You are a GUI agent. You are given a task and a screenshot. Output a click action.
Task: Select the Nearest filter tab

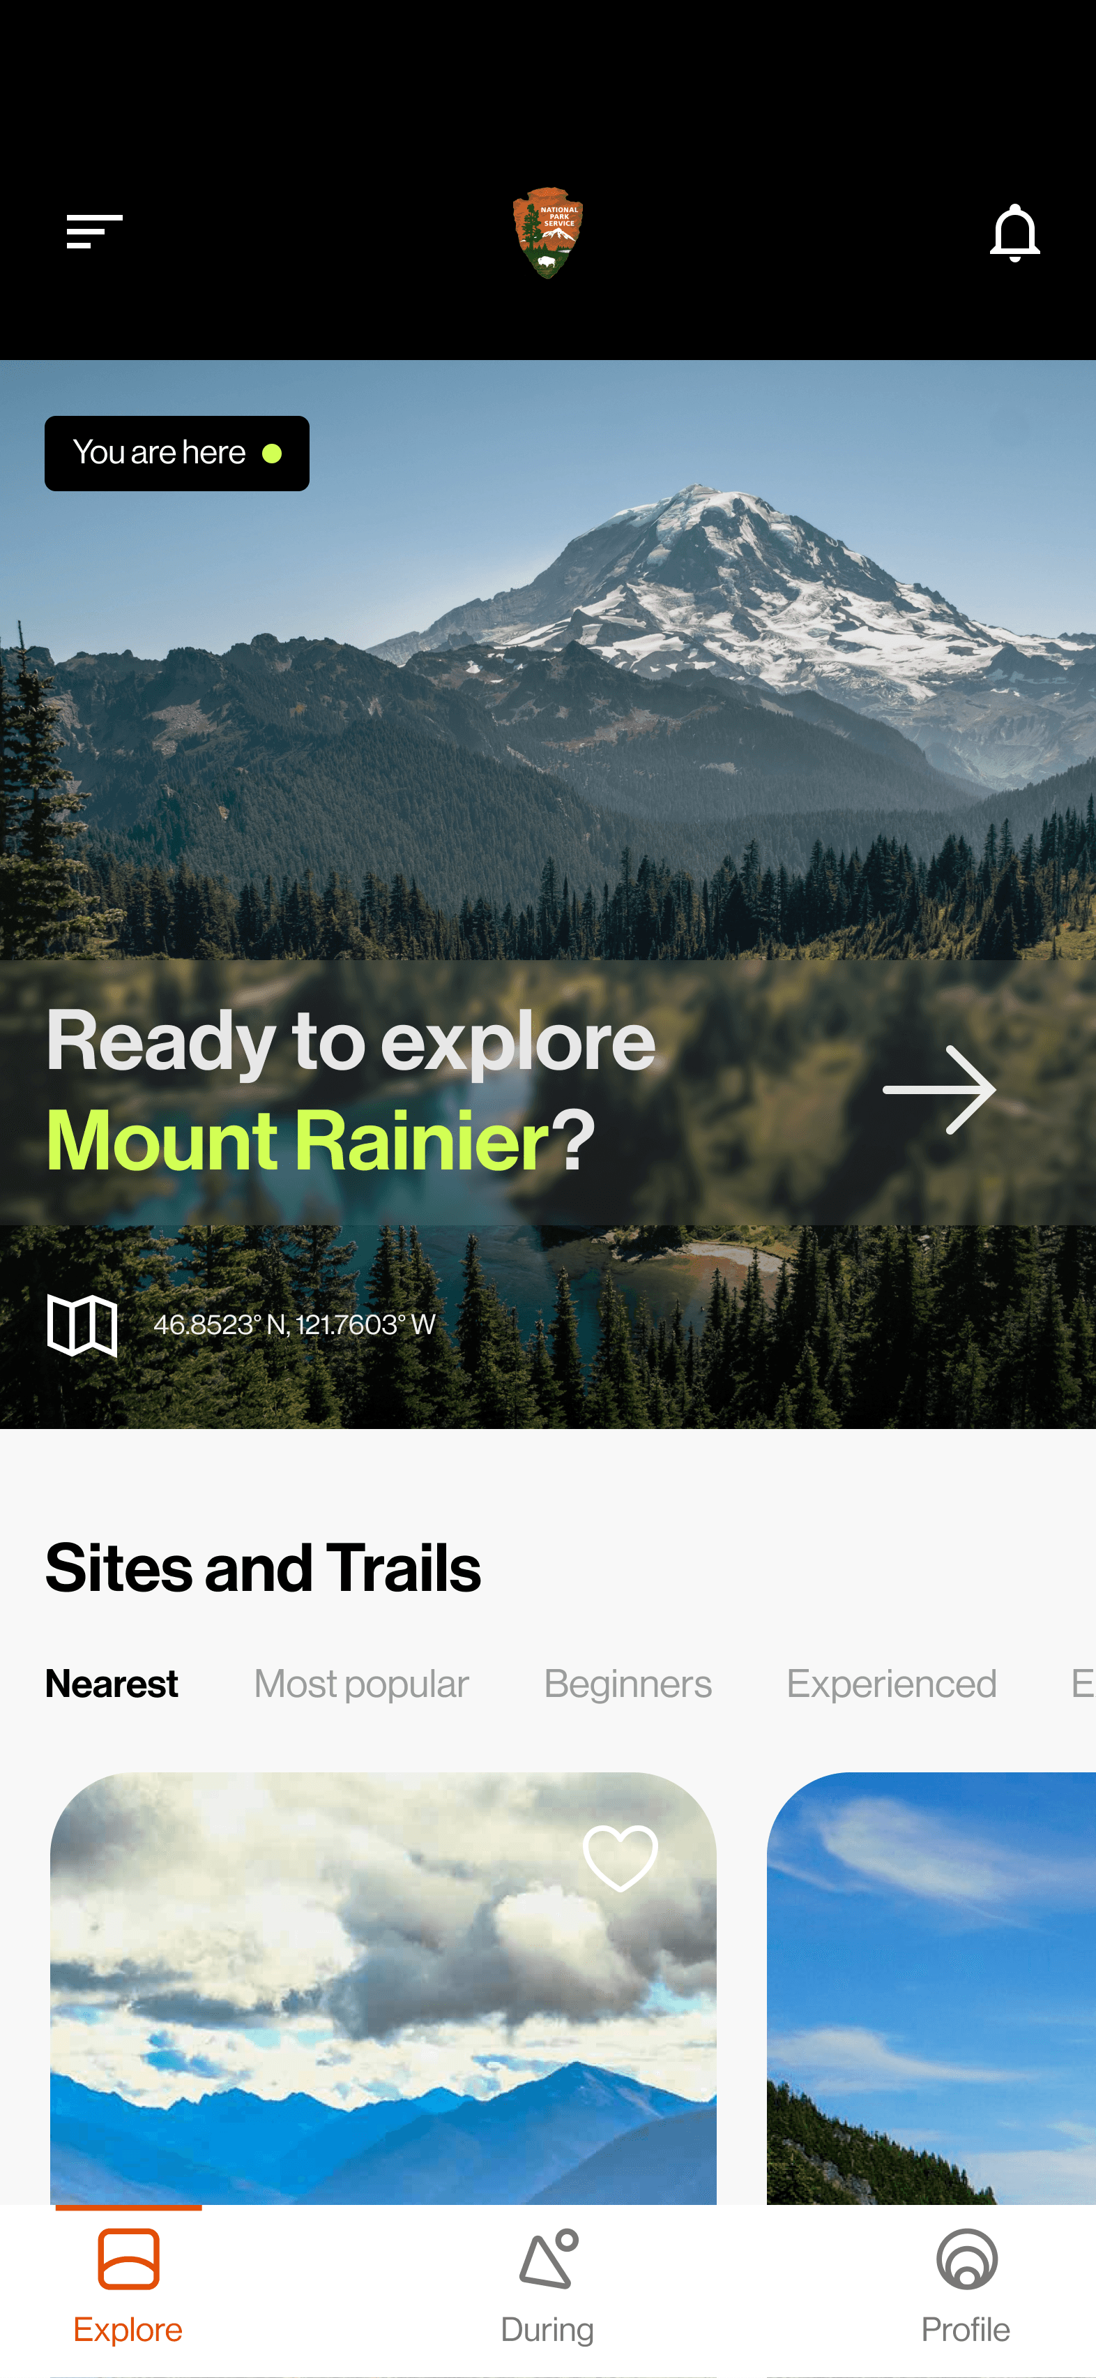(112, 1684)
